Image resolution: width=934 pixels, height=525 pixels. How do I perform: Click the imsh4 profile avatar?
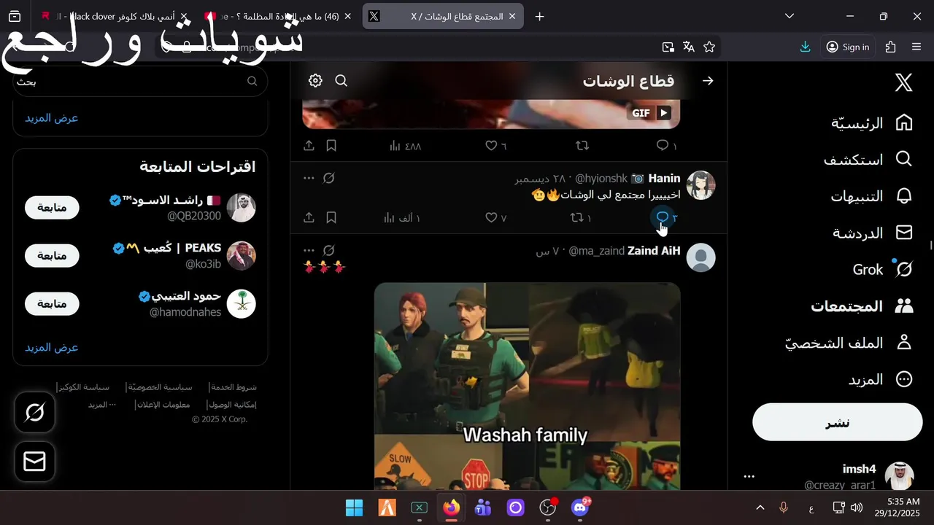[899, 475]
